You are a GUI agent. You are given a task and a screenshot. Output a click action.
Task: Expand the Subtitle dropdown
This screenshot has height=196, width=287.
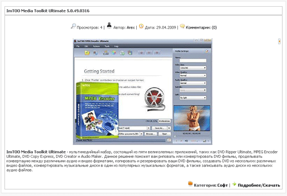pyautogui.click(x=193, y=90)
